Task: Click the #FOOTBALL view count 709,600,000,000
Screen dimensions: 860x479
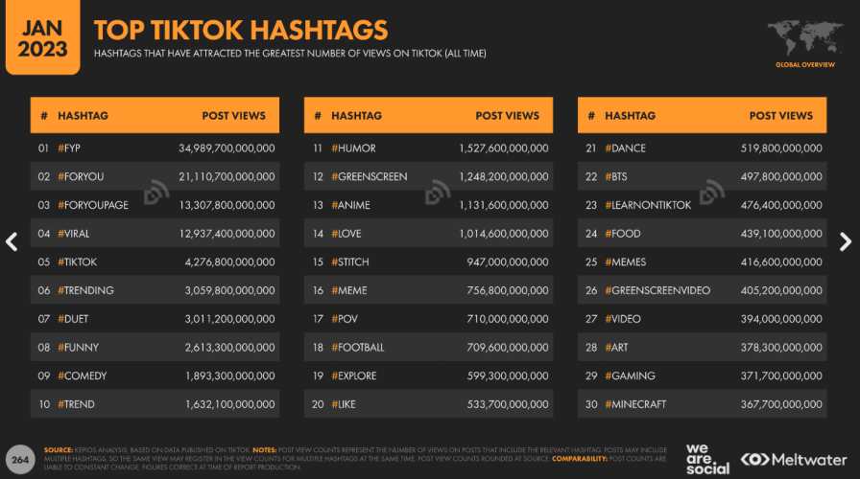Action: pyautogui.click(x=508, y=347)
